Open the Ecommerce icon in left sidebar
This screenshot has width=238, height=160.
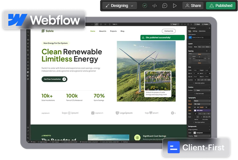click(28, 65)
